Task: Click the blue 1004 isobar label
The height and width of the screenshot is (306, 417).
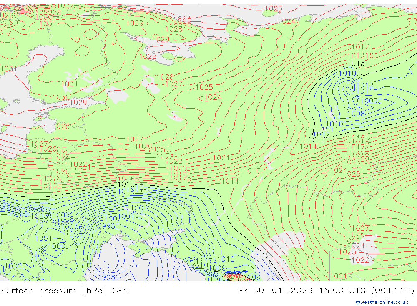Action: coord(74,233)
